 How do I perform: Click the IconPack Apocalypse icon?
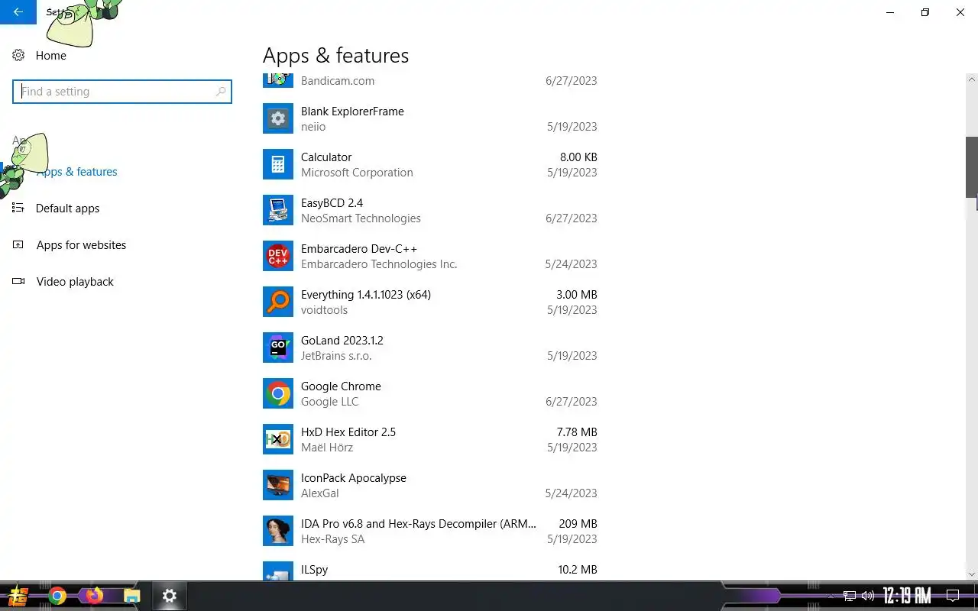278,485
